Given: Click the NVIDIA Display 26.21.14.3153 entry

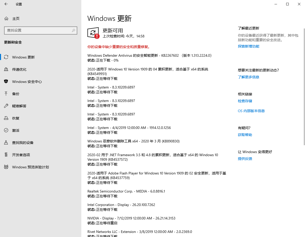Looking at the screenshot, I should click(x=131, y=218).
